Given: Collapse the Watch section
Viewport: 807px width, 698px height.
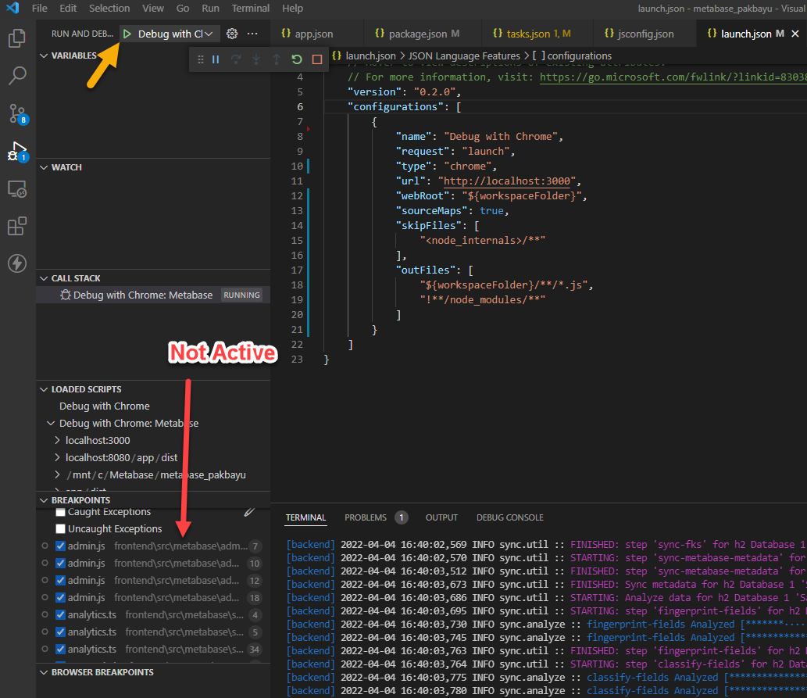Looking at the screenshot, I should (x=44, y=167).
